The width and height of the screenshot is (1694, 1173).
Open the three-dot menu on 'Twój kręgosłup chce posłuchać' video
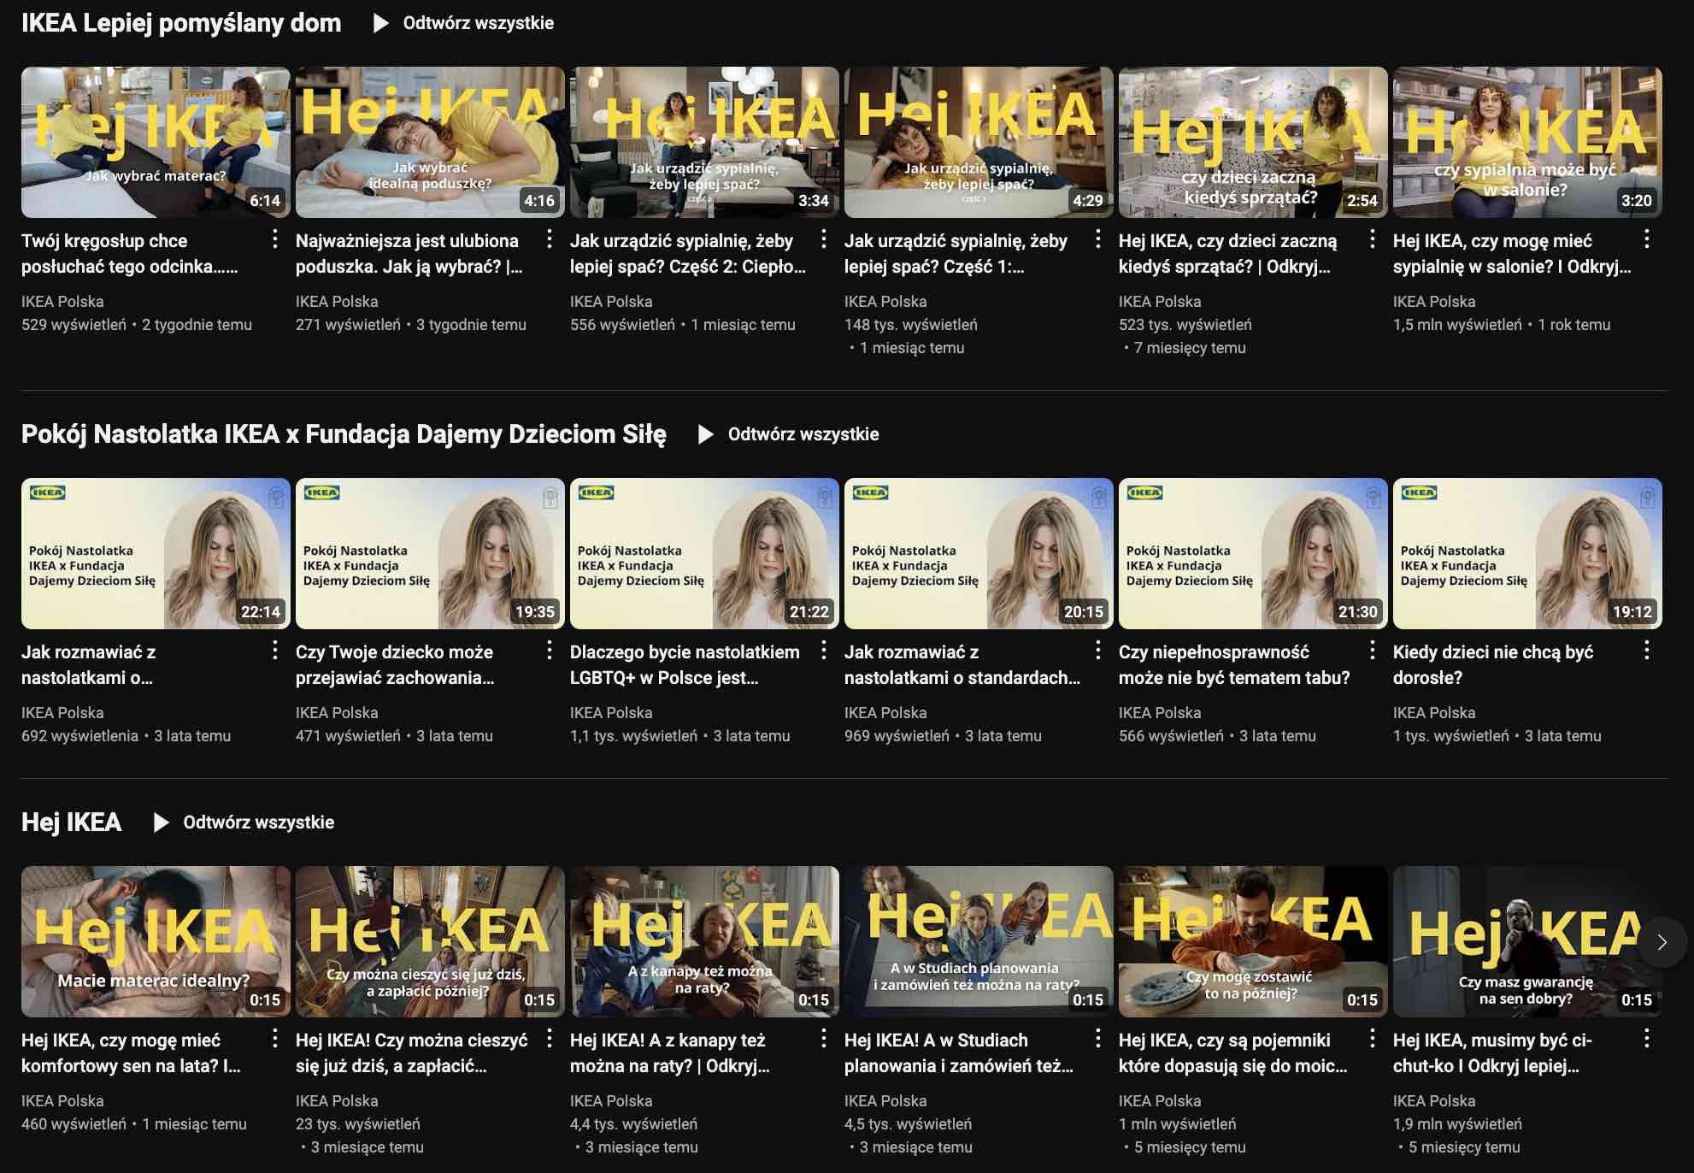(274, 242)
